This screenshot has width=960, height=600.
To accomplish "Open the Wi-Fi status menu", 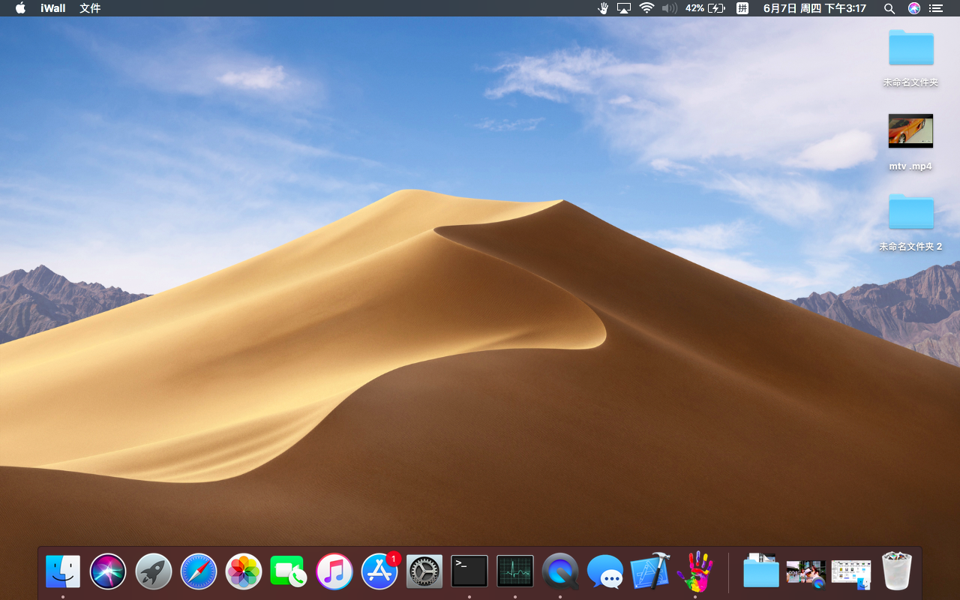I will click(646, 8).
